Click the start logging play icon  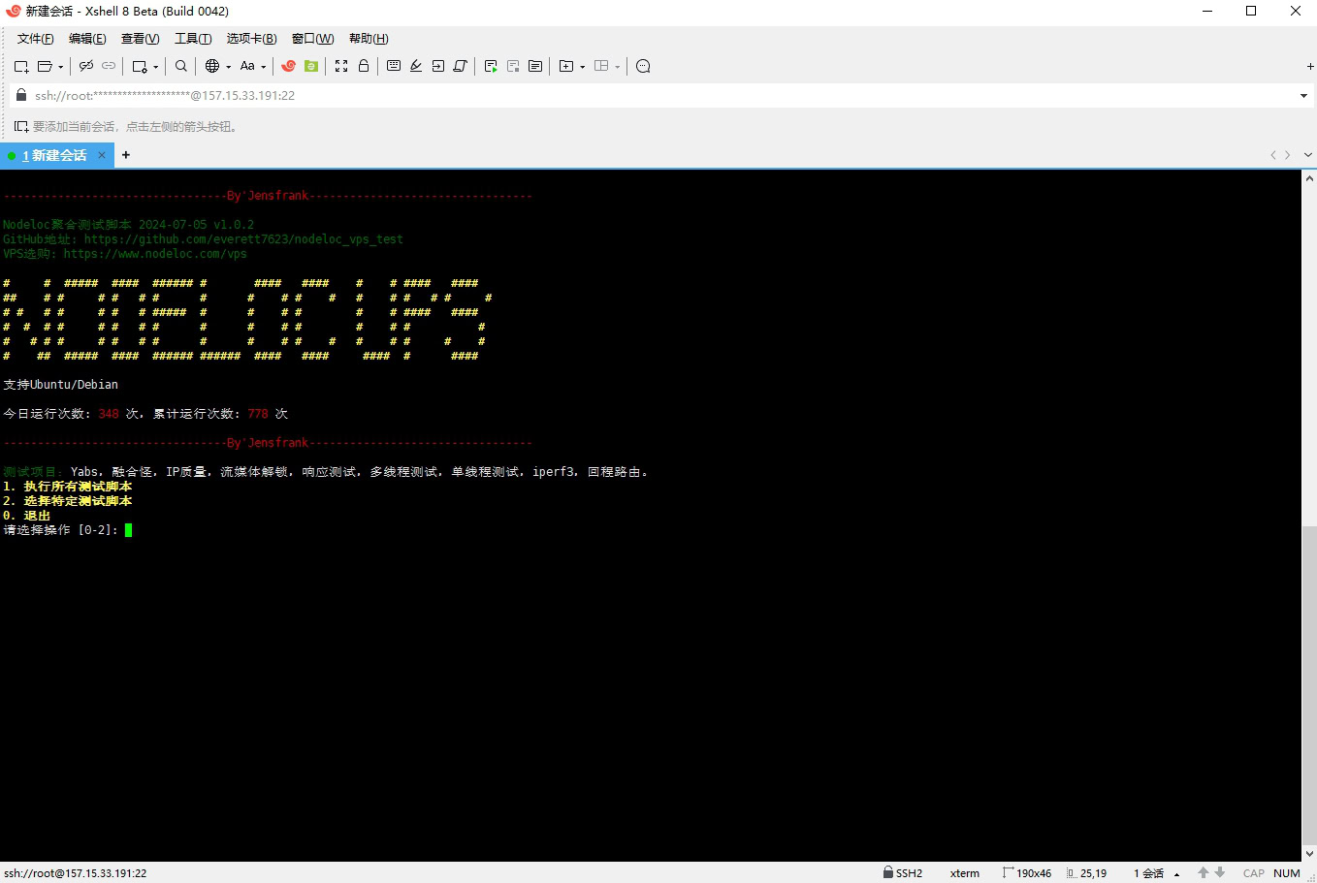pyautogui.click(x=491, y=66)
